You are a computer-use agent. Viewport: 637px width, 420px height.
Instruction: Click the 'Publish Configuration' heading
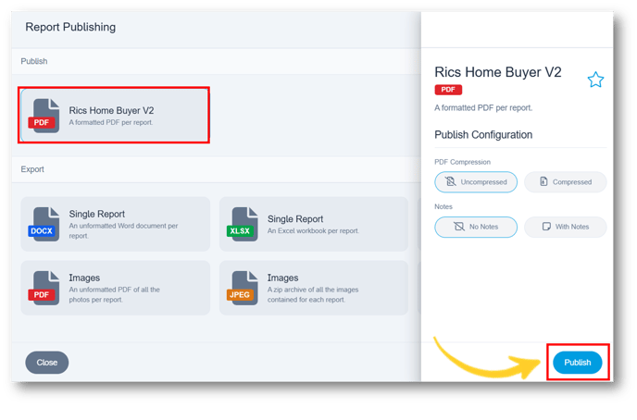[483, 135]
